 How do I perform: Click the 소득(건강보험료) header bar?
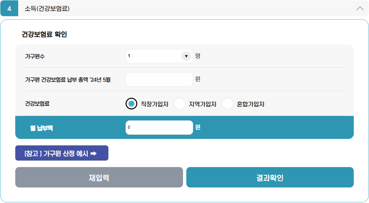pyautogui.click(x=130, y=9)
